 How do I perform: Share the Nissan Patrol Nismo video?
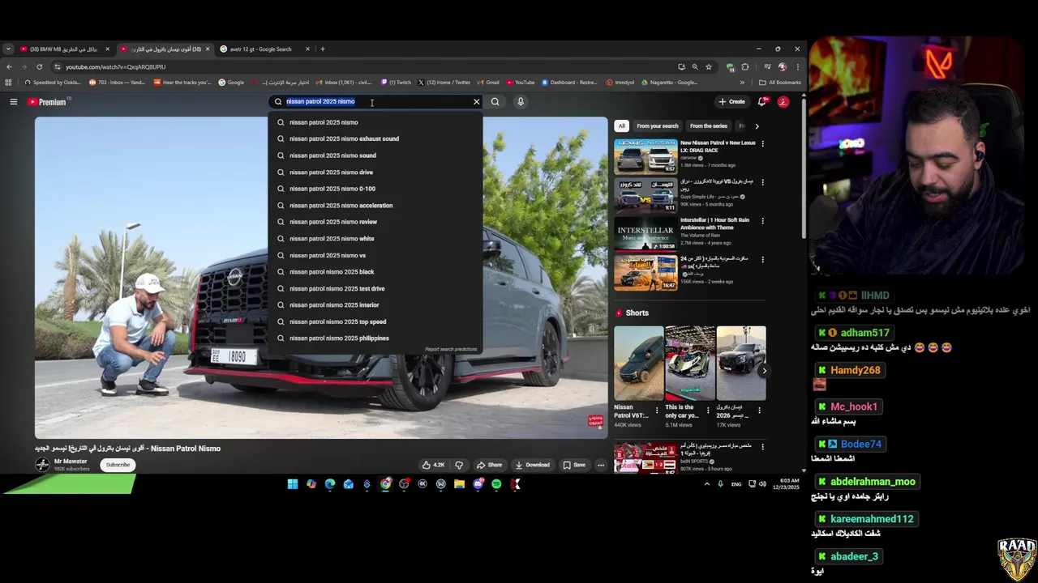[x=489, y=465]
